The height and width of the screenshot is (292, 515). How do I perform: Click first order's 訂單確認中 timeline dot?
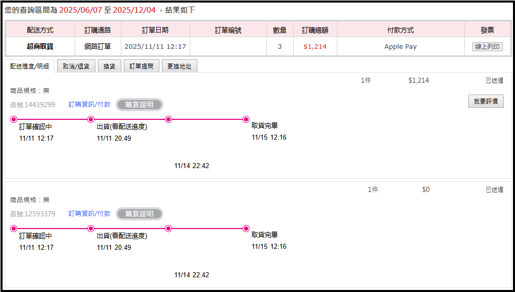coord(14,119)
